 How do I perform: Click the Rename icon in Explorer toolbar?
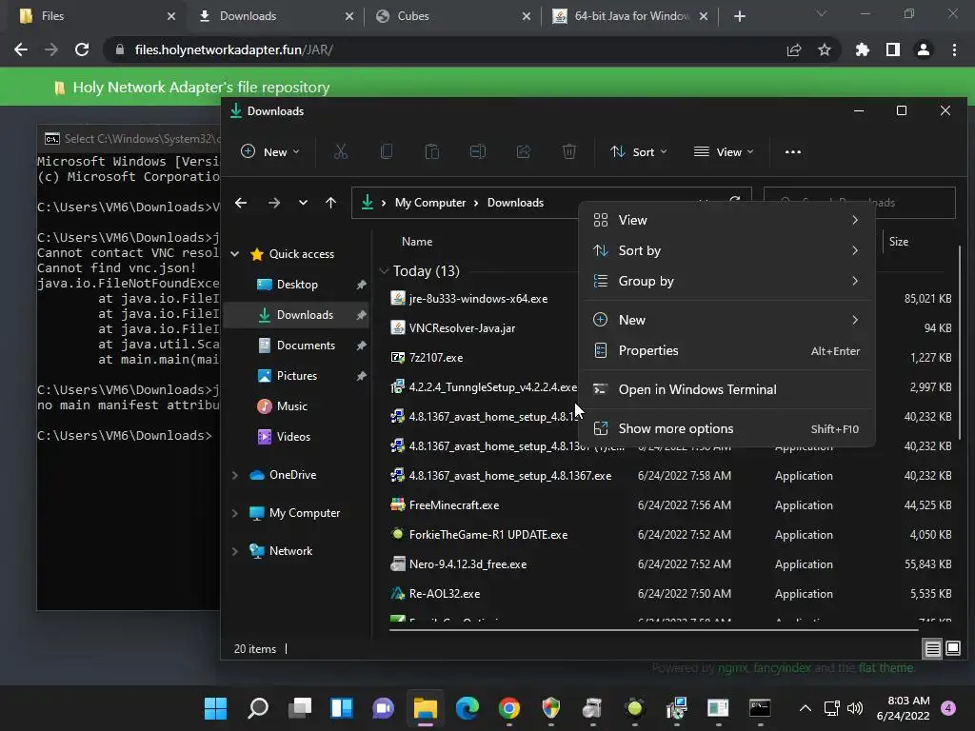478,151
